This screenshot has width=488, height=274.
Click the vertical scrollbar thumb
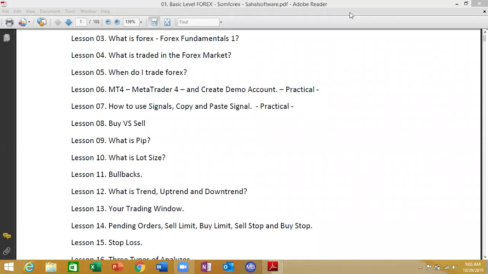485,38
